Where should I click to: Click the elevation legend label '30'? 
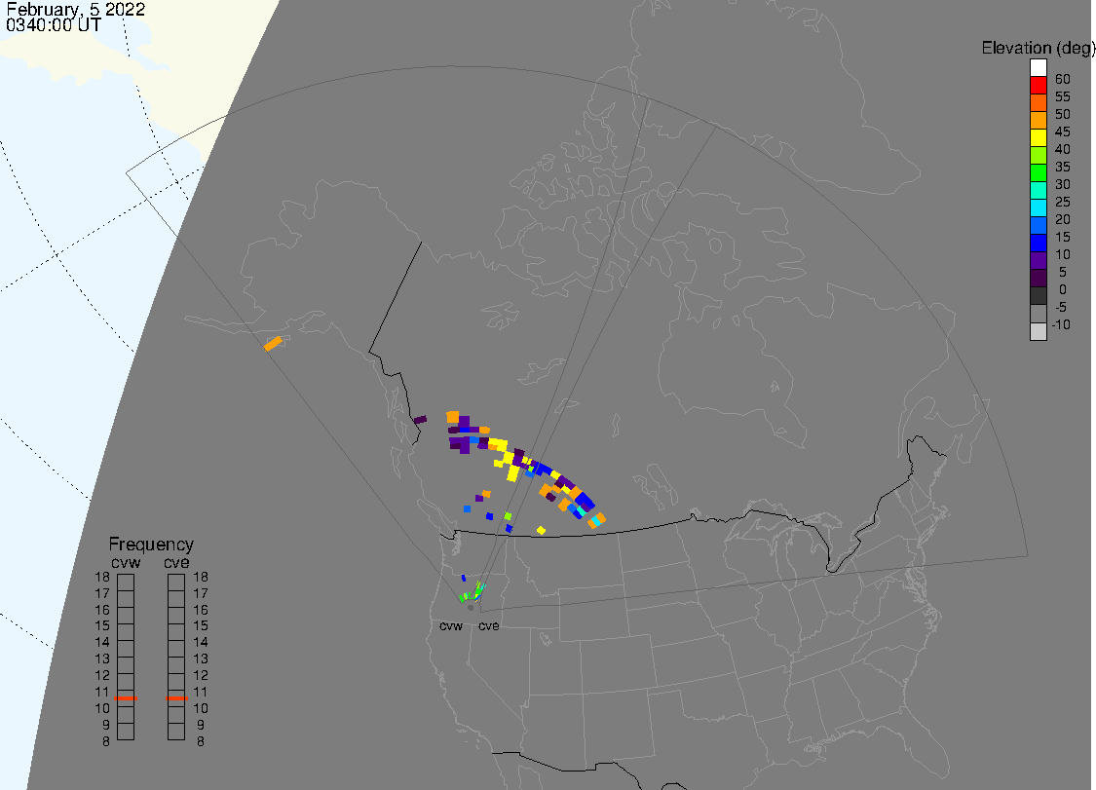tap(1063, 184)
